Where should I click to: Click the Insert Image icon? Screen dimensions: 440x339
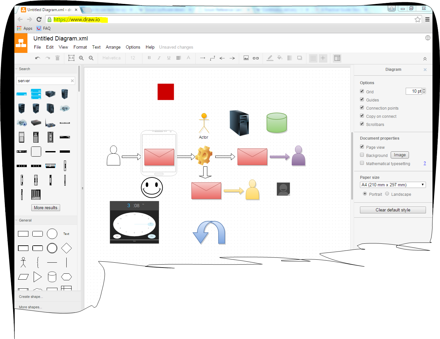coord(246,58)
